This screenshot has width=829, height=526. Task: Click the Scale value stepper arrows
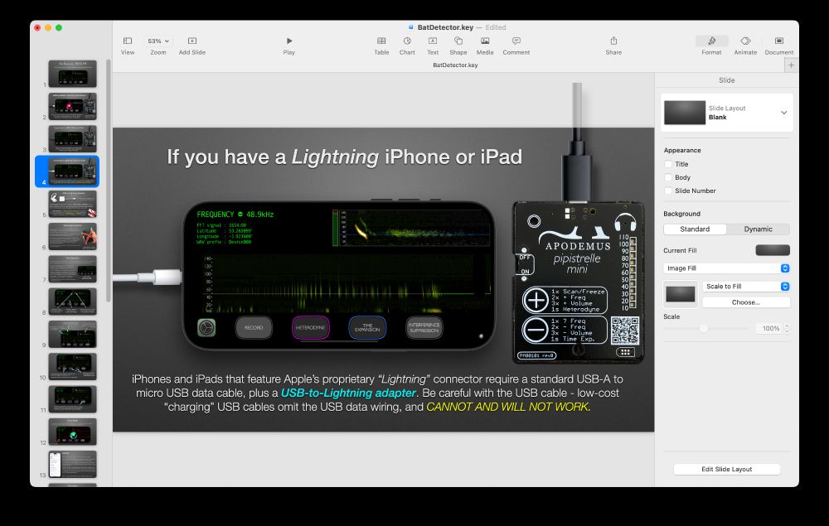[x=788, y=329]
